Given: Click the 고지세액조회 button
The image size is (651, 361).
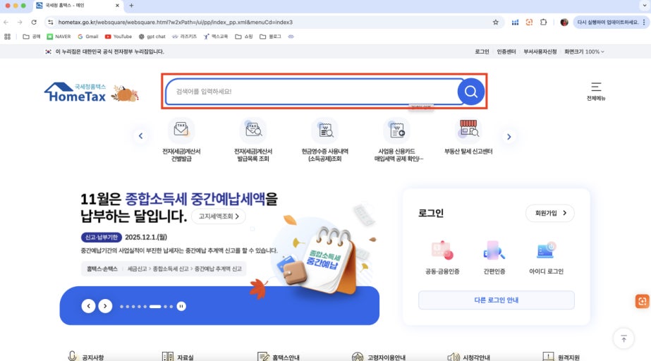Looking at the screenshot, I should coord(219,216).
